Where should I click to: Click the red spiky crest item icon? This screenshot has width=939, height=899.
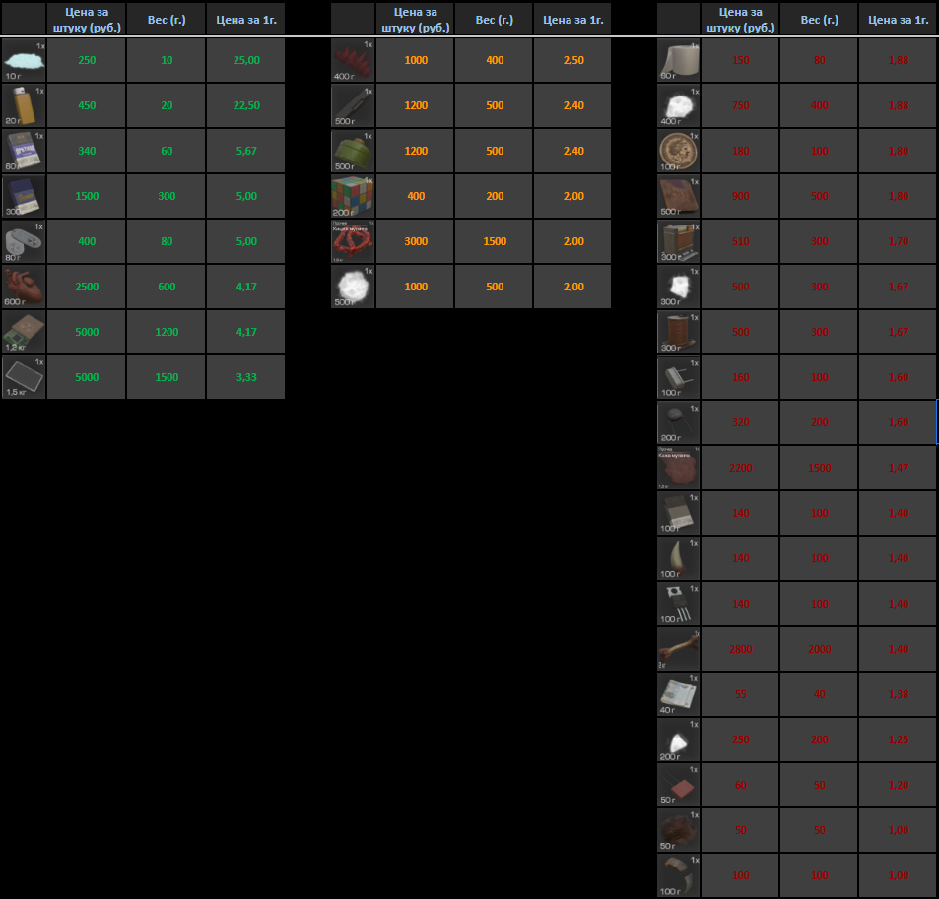pyautogui.click(x=352, y=61)
